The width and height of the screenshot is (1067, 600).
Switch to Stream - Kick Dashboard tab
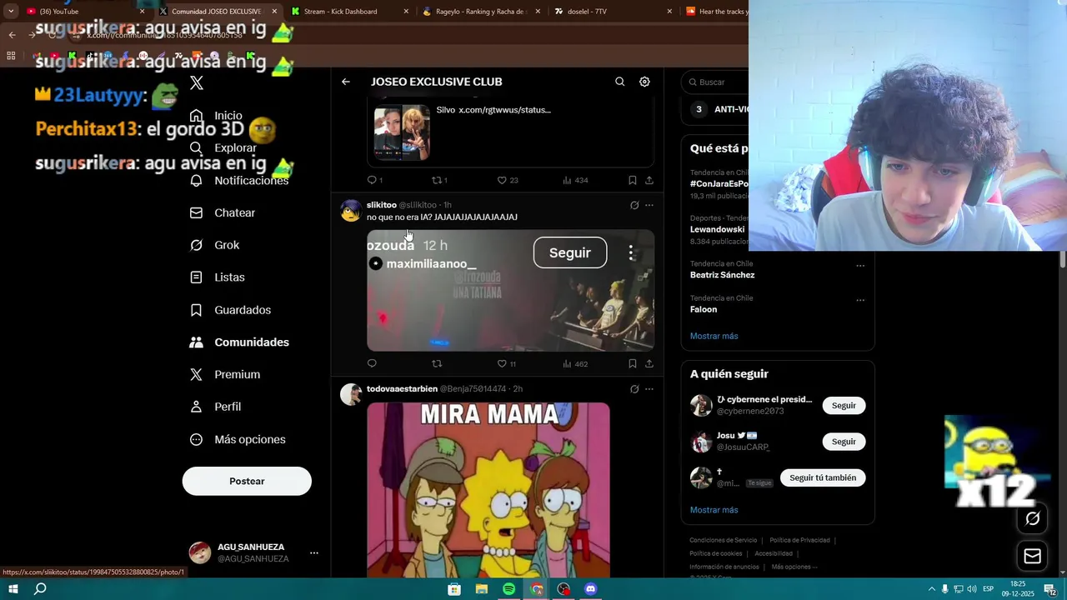click(348, 12)
